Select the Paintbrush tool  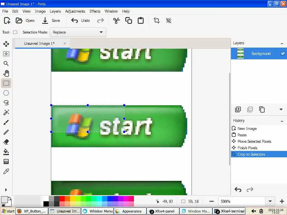[6, 122]
